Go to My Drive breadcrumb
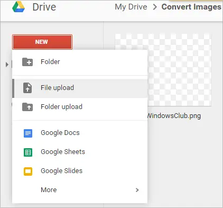This screenshot has width=223, height=208. click(131, 7)
